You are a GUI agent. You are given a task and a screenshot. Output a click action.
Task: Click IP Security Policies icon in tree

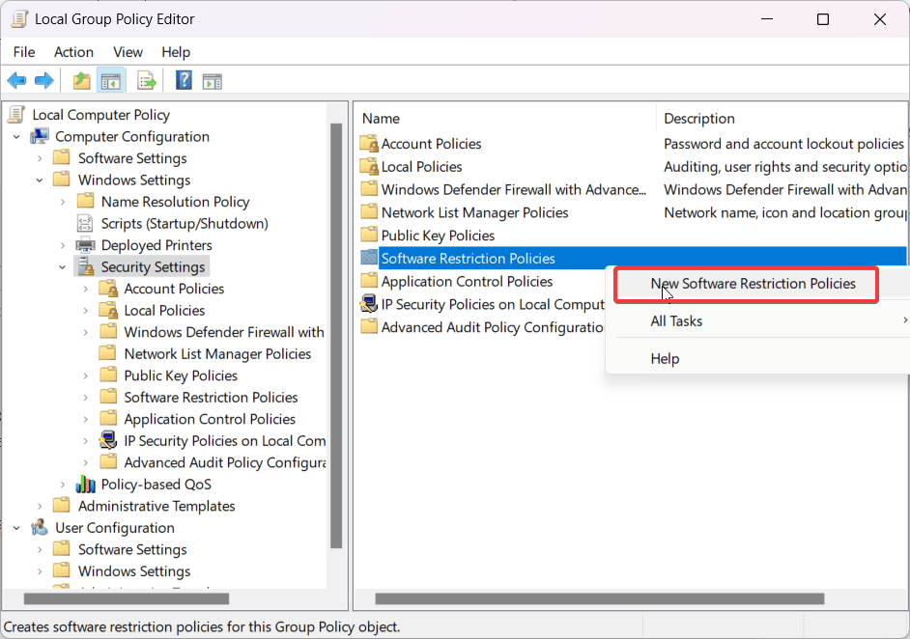(x=108, y=441)
